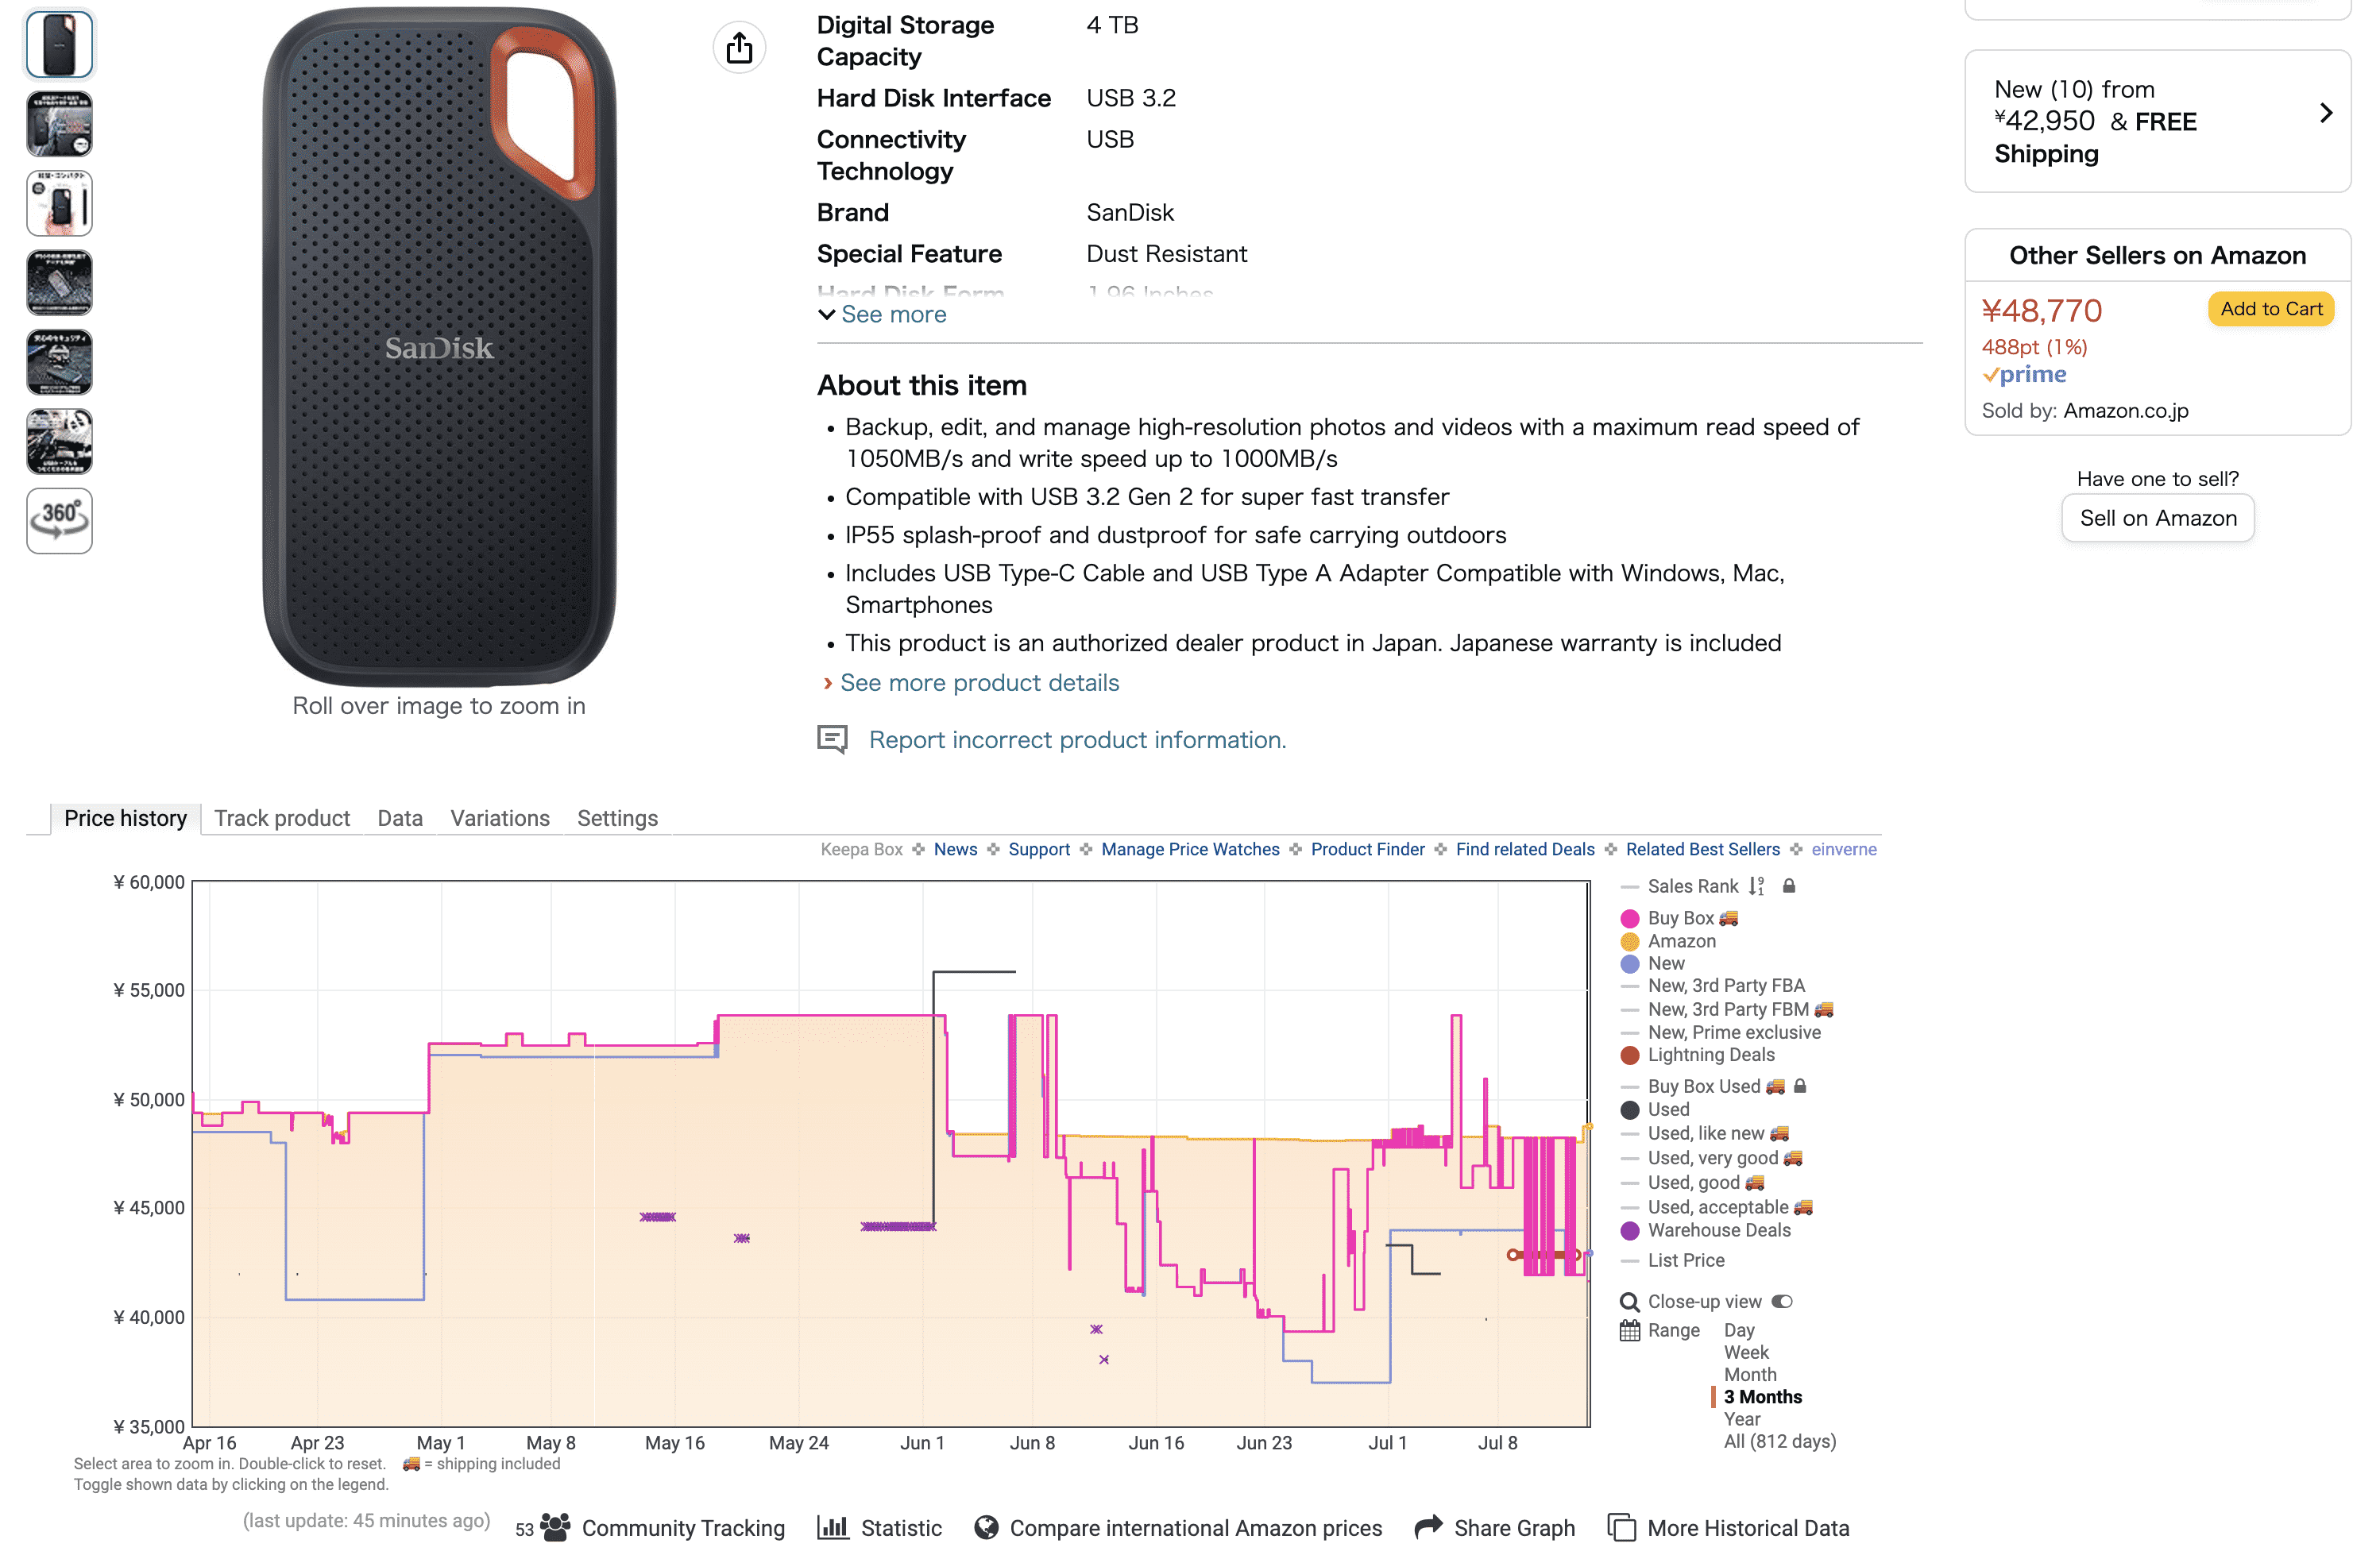Toggle Buy Box series in legend

[x=1630, y=918]
